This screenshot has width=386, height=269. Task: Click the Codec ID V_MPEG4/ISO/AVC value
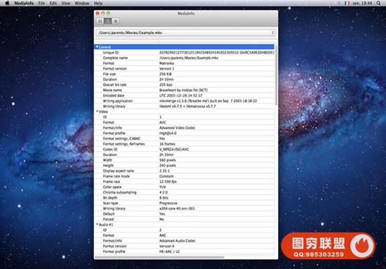[x=174, y=150]
